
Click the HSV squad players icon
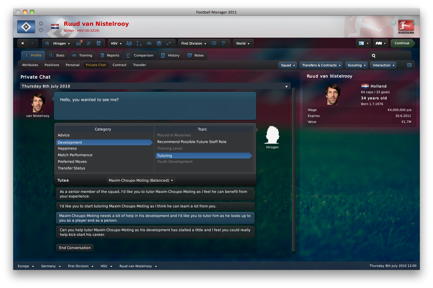click(x=129, y=43)
